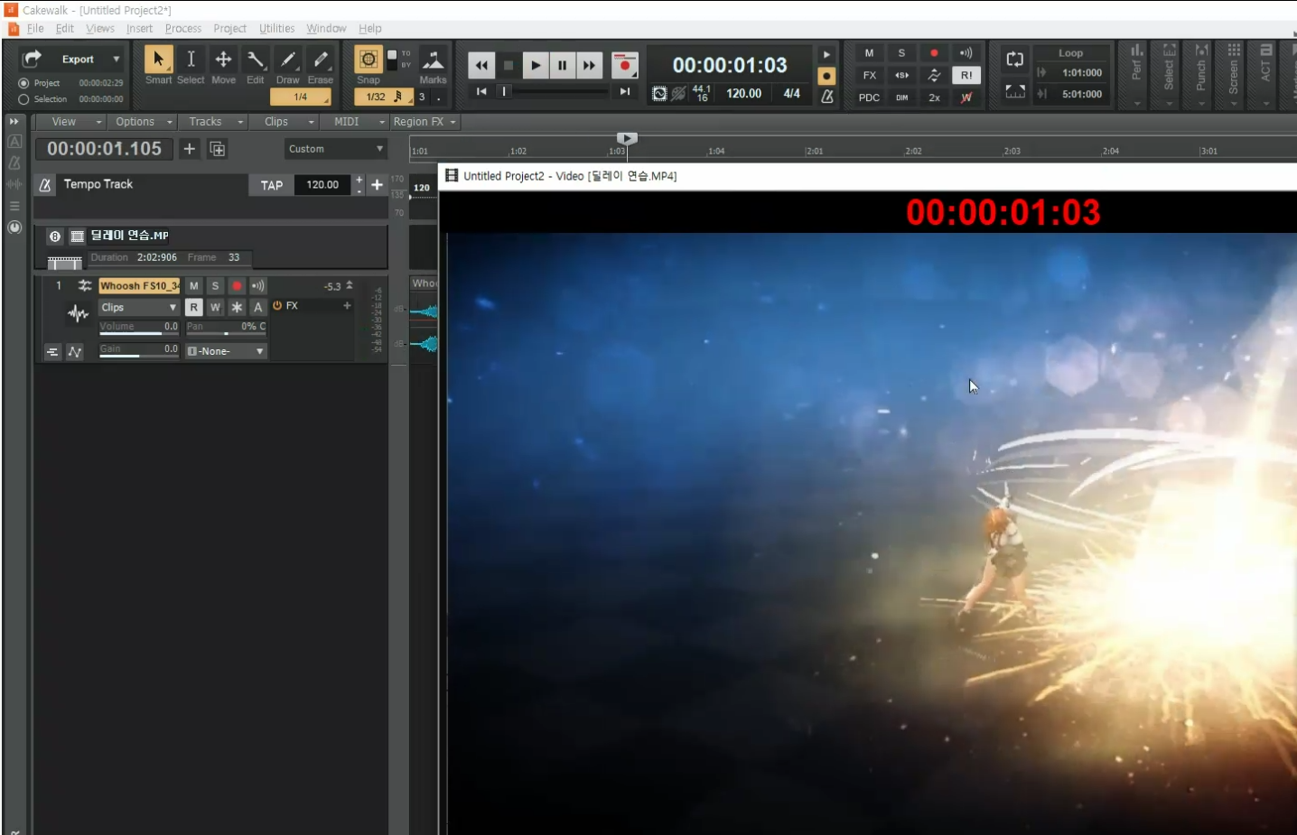Toggle Snap to grid icon
Screen dimensions: 1297x835
(369, 60)
